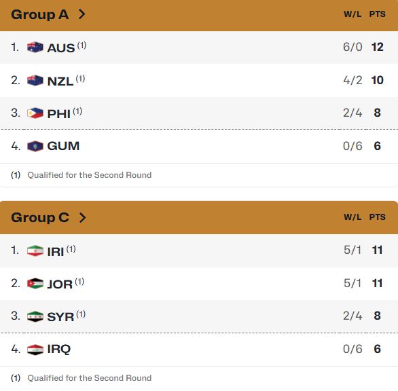This screenshot has height=391, width=398.
Task: Click the Guam flag icon
Action: (x=35, y=146)
